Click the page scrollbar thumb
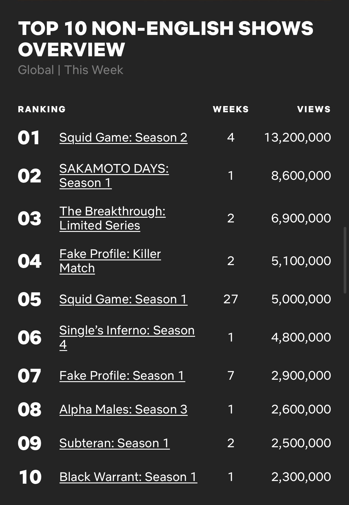349x505 pixels. pos(345,260)
